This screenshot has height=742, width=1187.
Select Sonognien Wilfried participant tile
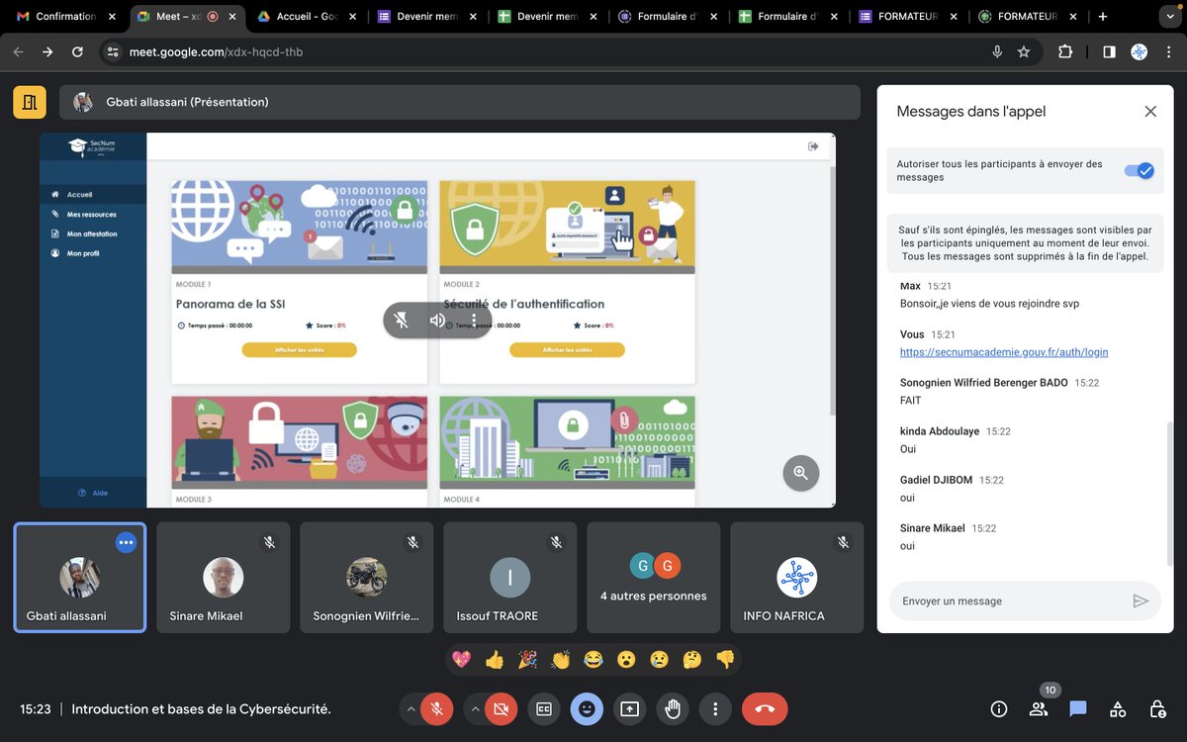pyautogui.click(x=367, y=578)
